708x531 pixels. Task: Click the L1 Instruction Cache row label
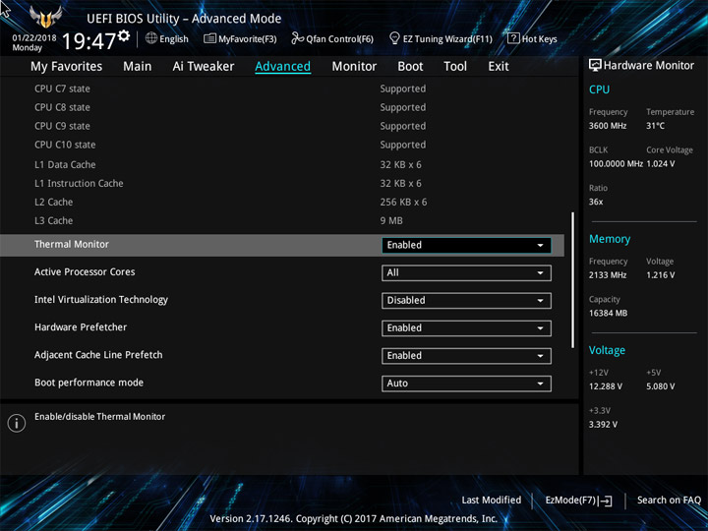[79, 183]
